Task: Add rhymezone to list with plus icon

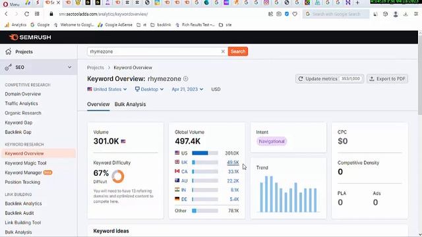Action: tap(186, 79)
